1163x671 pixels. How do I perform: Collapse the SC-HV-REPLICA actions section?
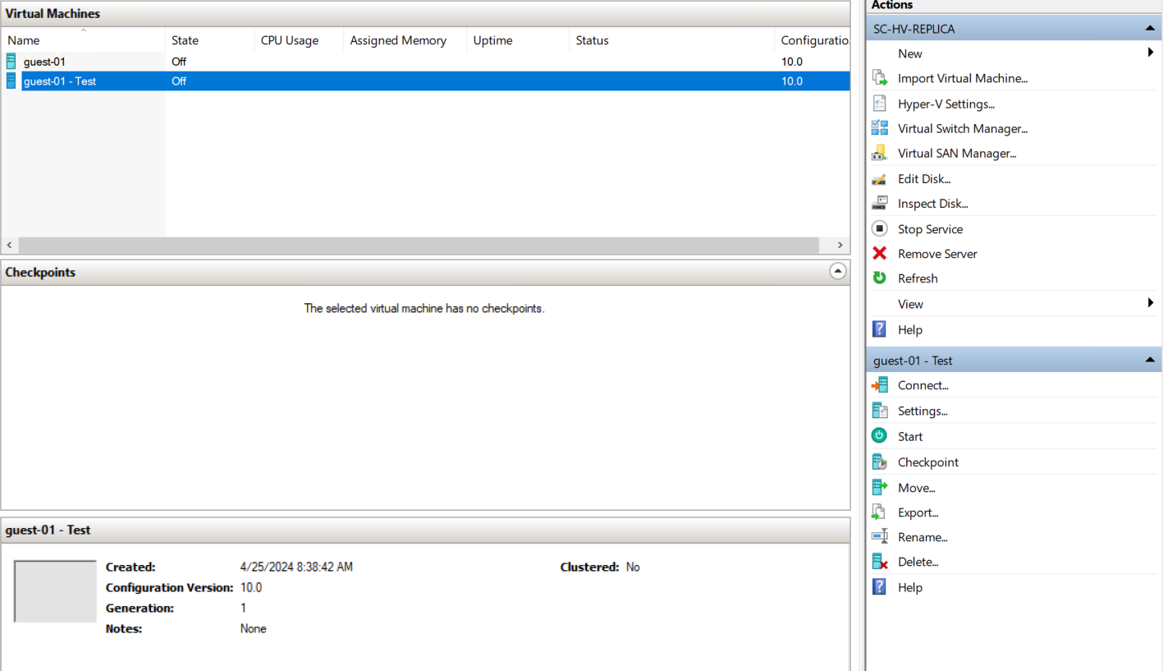coord(1150,29)
